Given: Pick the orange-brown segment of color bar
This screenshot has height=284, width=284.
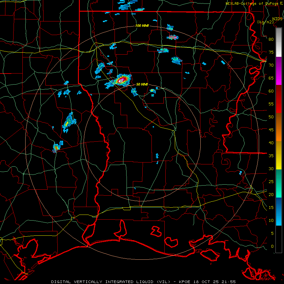Looking at the screenshot, I should tap(279, 127).
